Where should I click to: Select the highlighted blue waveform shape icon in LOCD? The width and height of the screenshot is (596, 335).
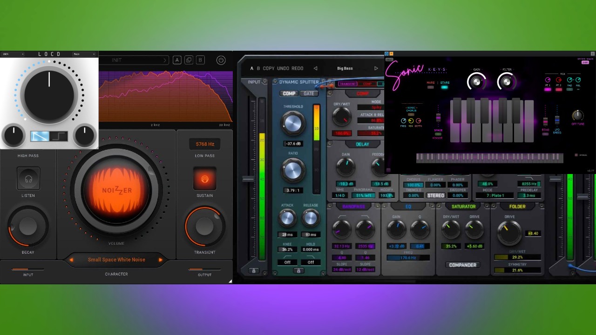[x=39, y=135]
